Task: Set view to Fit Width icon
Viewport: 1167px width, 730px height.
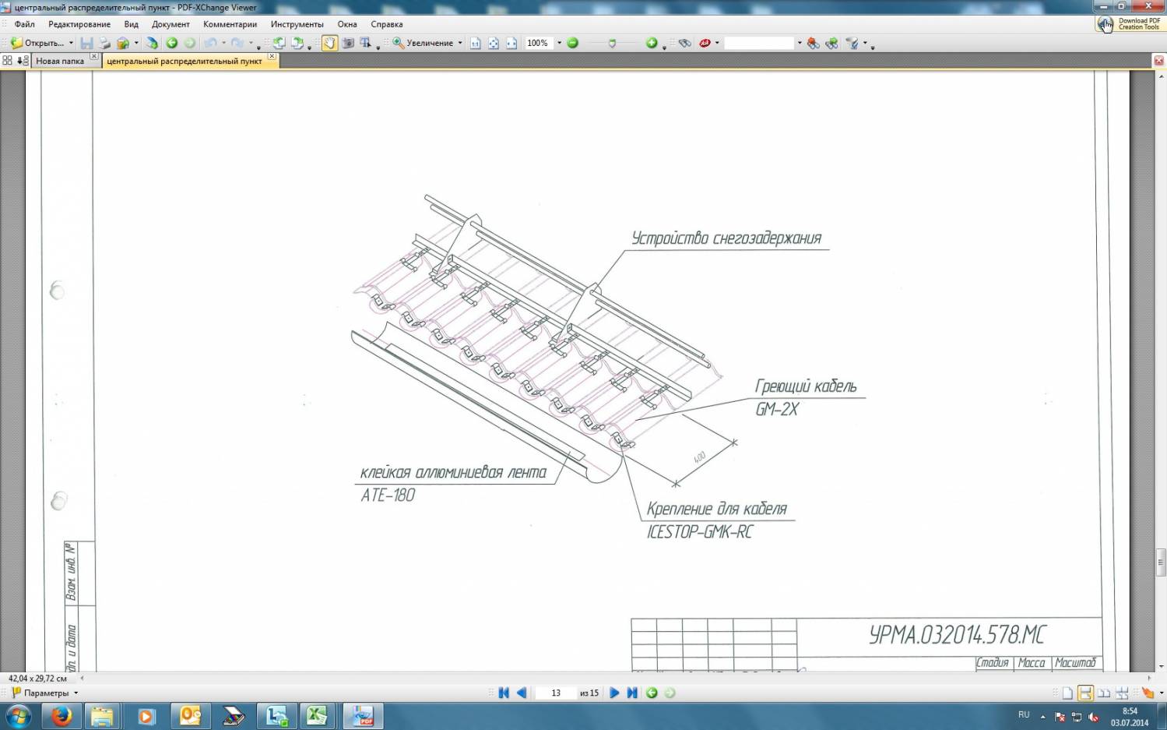Action: tap(511, 43)
